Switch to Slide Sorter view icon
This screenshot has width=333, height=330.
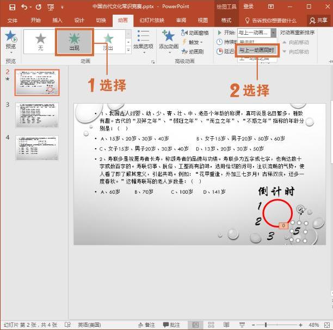[211, 325]
